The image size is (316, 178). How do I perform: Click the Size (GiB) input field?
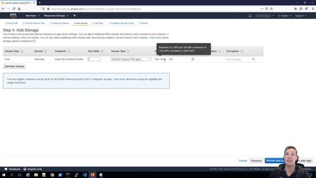pos(94,59)
